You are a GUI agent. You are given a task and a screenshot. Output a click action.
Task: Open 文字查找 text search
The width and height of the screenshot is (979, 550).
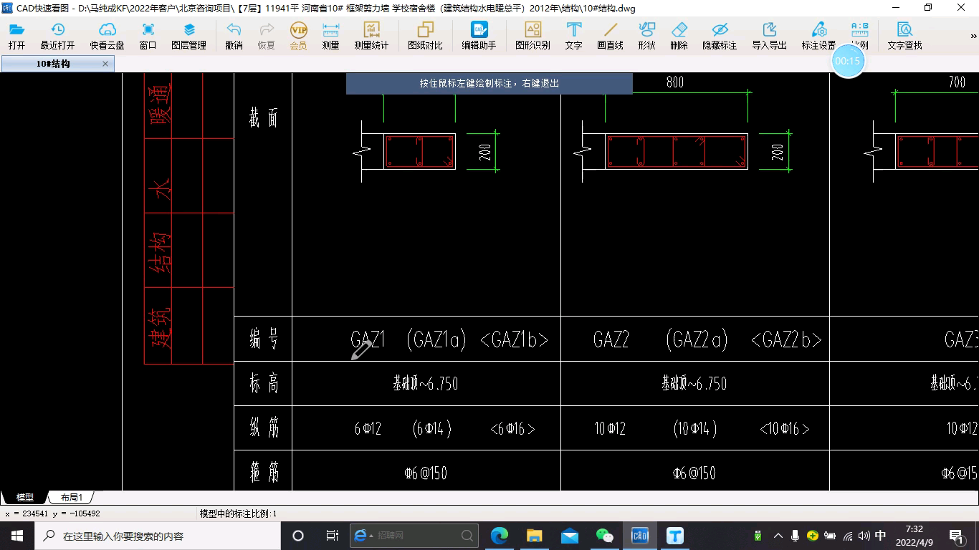point(904,34)
